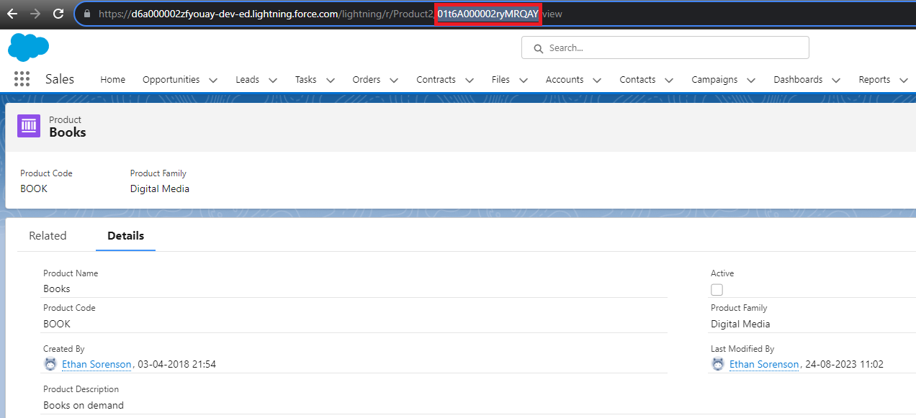This screenshot has width=916, height=418.
Task: Open the Orders tab
Action: (367, 80)
